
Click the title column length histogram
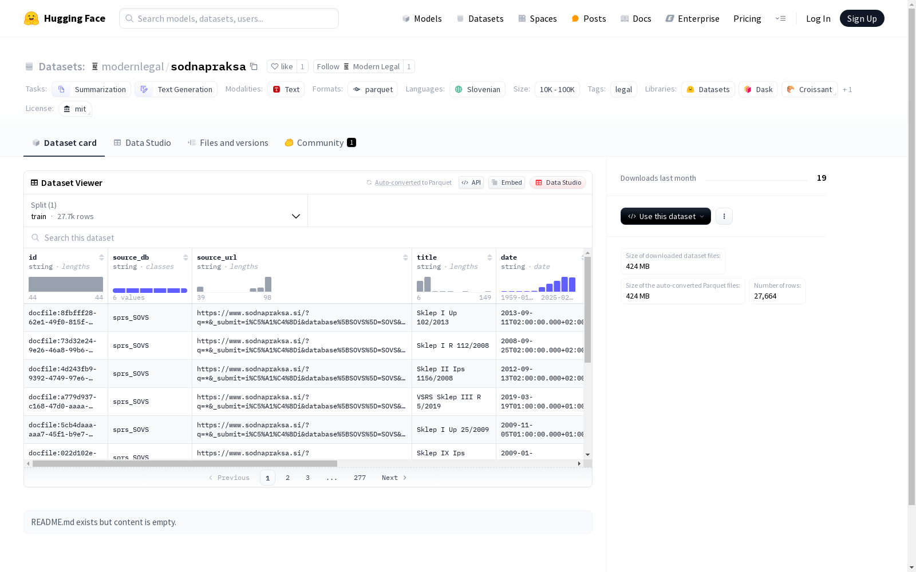click(454, 284)
